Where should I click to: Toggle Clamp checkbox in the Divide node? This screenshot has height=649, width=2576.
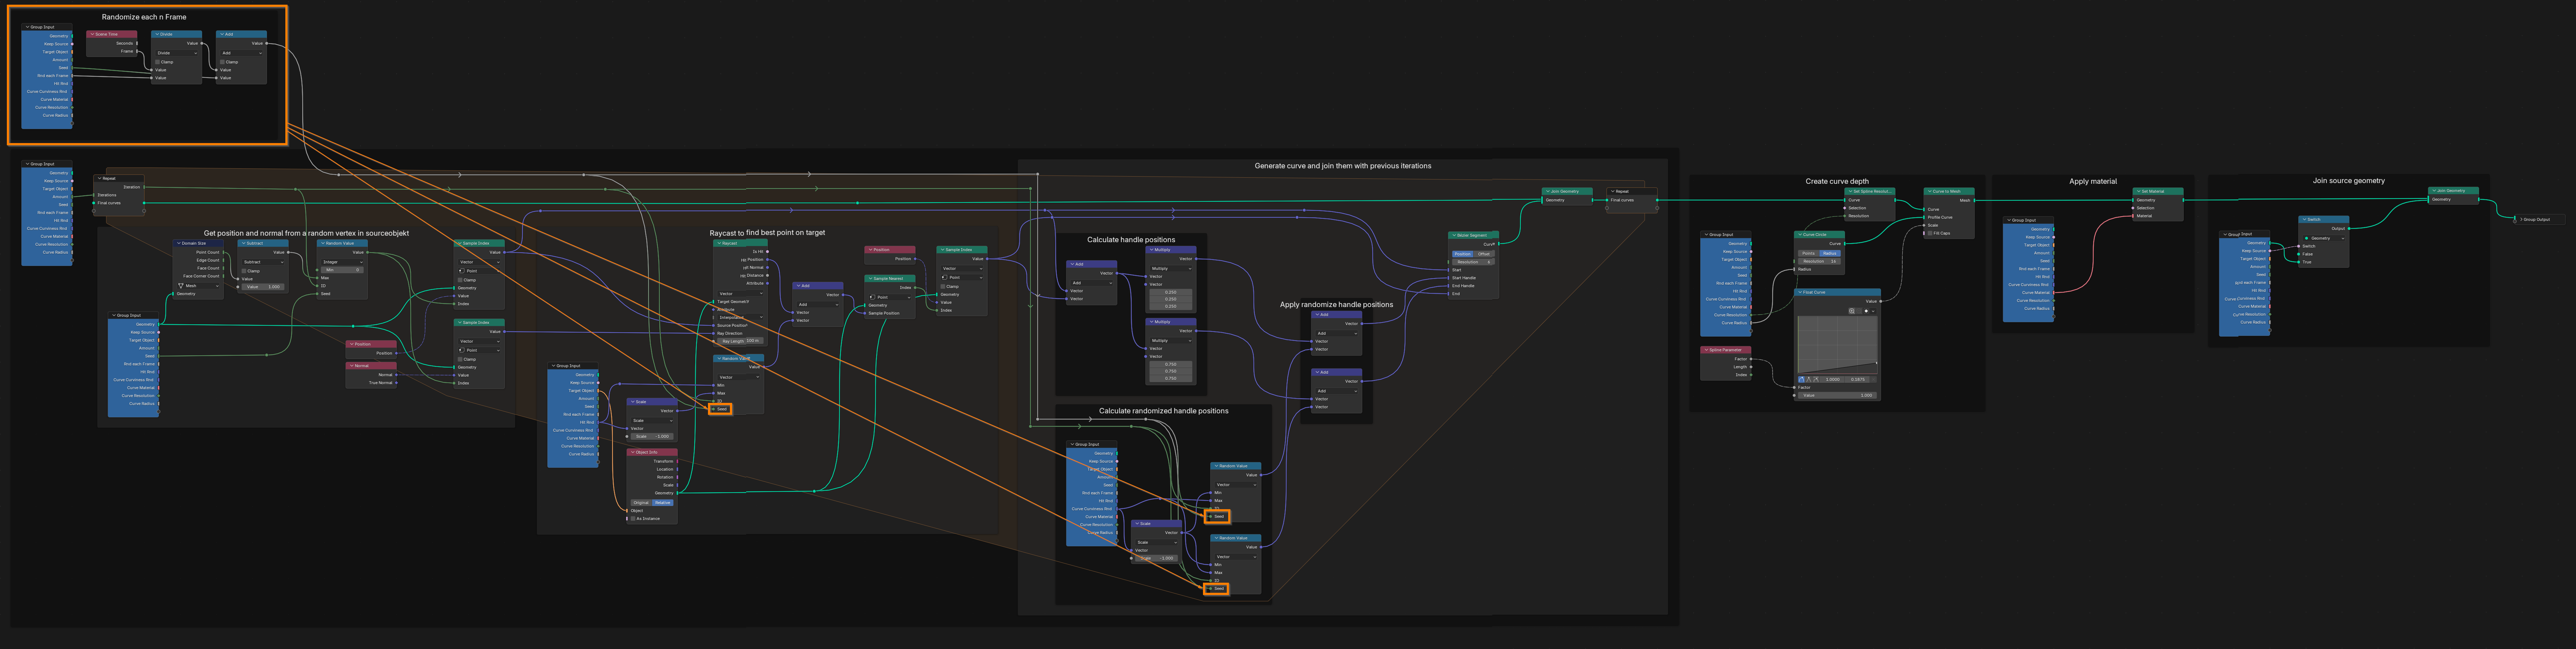(158, 62)
